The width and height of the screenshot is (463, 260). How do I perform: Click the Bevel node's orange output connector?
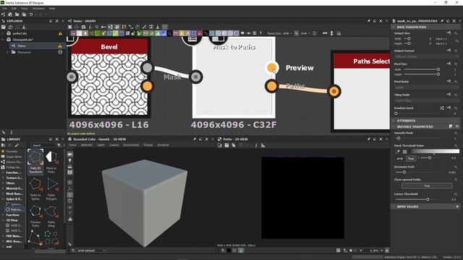tap(147, 86)
